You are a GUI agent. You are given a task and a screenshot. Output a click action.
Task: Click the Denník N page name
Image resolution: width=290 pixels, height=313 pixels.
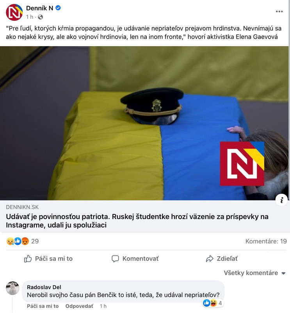(40, 8)
